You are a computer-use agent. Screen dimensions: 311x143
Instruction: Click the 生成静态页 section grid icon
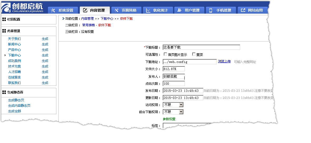4,92
